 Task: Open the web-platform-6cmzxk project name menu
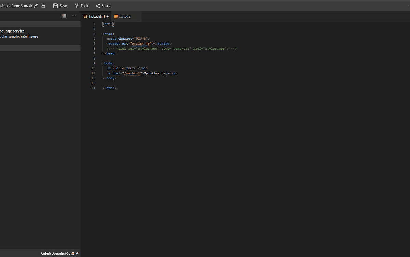click(x=17, y=5)
